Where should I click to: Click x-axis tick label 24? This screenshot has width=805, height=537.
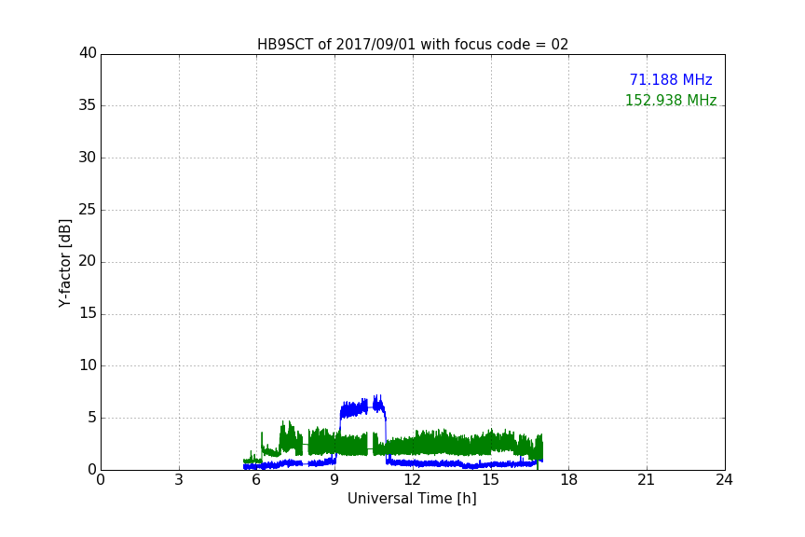tap(724, 480)
